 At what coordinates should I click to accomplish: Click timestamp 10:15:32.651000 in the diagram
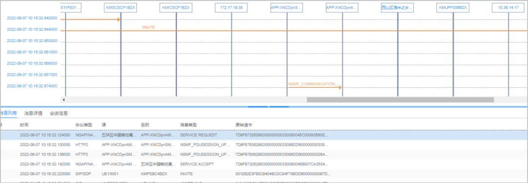point(32,52)
